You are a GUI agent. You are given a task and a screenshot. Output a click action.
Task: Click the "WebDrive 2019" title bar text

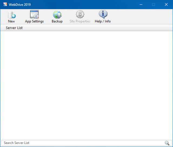[20, 4]
